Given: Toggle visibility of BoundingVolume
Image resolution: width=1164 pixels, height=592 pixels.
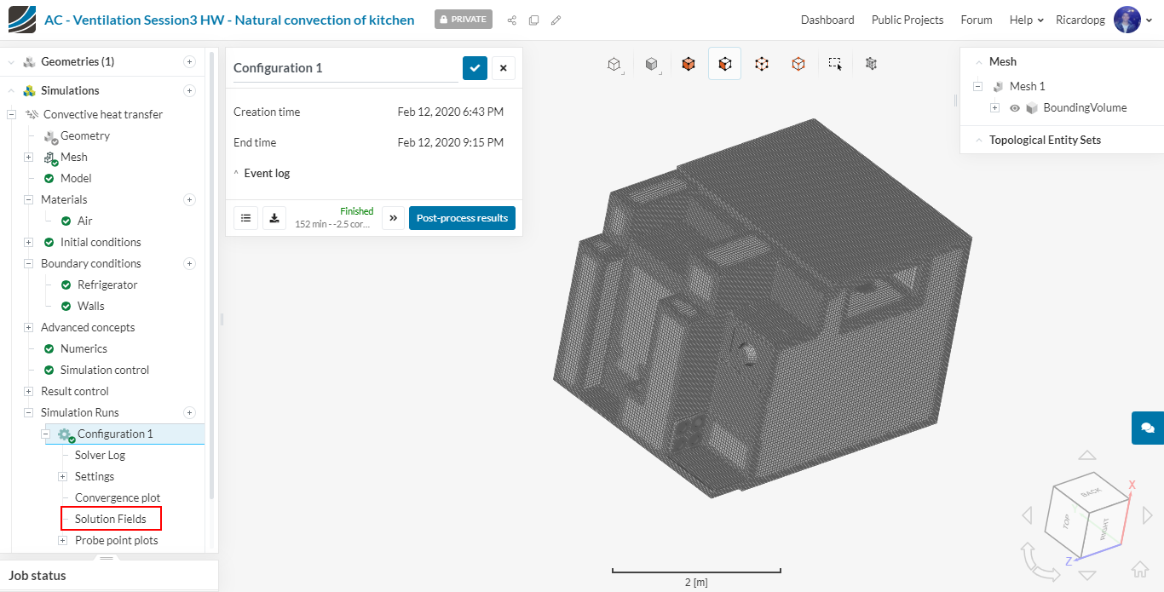Looking at the screenshot, I should [1015, 108].
